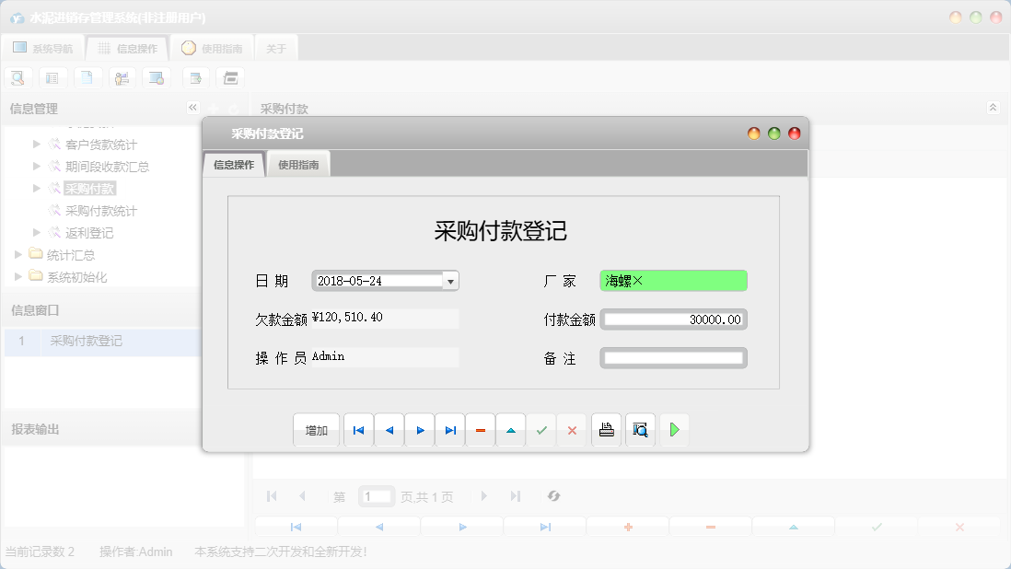The image size is (1011, 569).
Task: Jump to the last record
Action: [449, 430]
